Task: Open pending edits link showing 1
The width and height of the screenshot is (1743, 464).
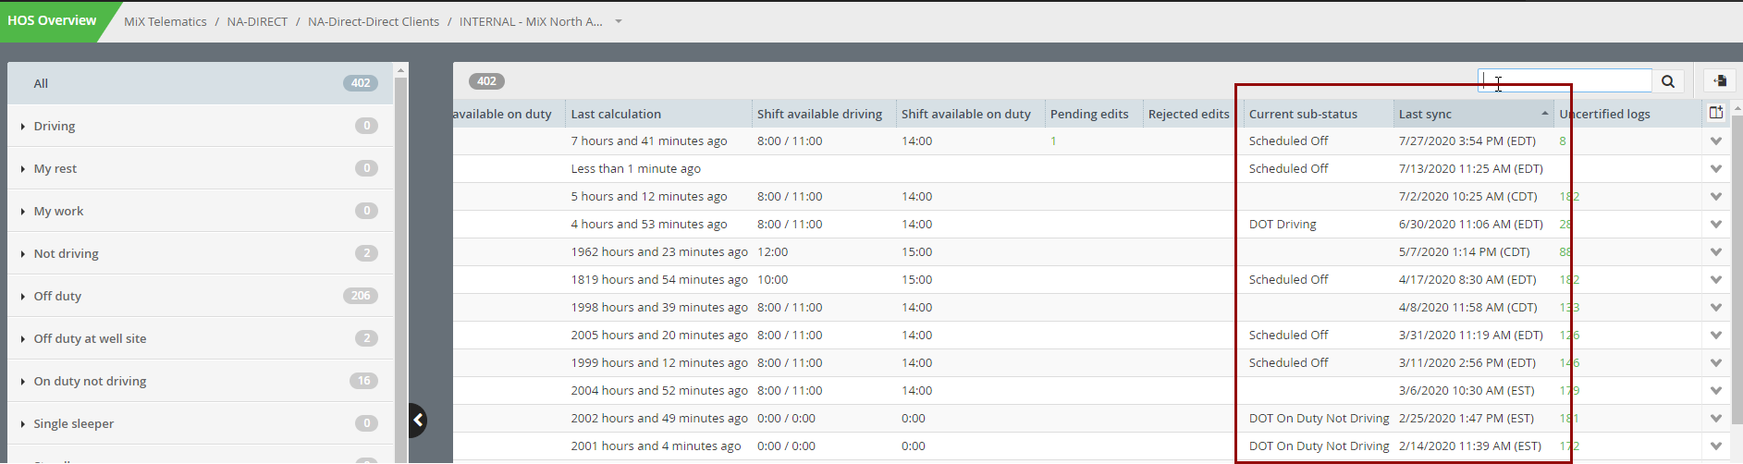Action: [x=1053, y=141]
